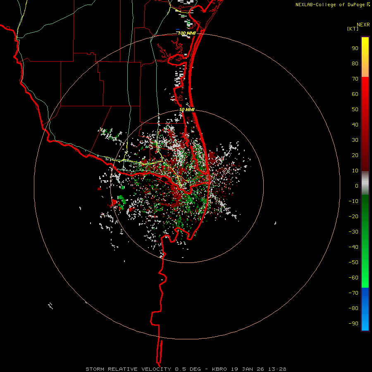The height and width of the screenshot is (372, 372).
Task: Click the 20 value on velocity scale
Action: tap(355, 155)
